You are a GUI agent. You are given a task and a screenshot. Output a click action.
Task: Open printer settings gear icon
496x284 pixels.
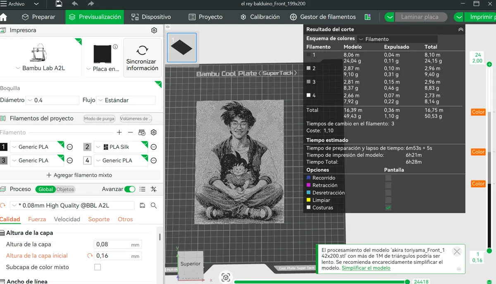[x=154, y=31]
